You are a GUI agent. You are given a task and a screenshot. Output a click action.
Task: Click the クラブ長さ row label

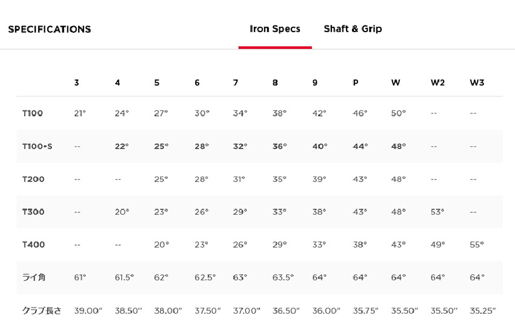(42, 310)
